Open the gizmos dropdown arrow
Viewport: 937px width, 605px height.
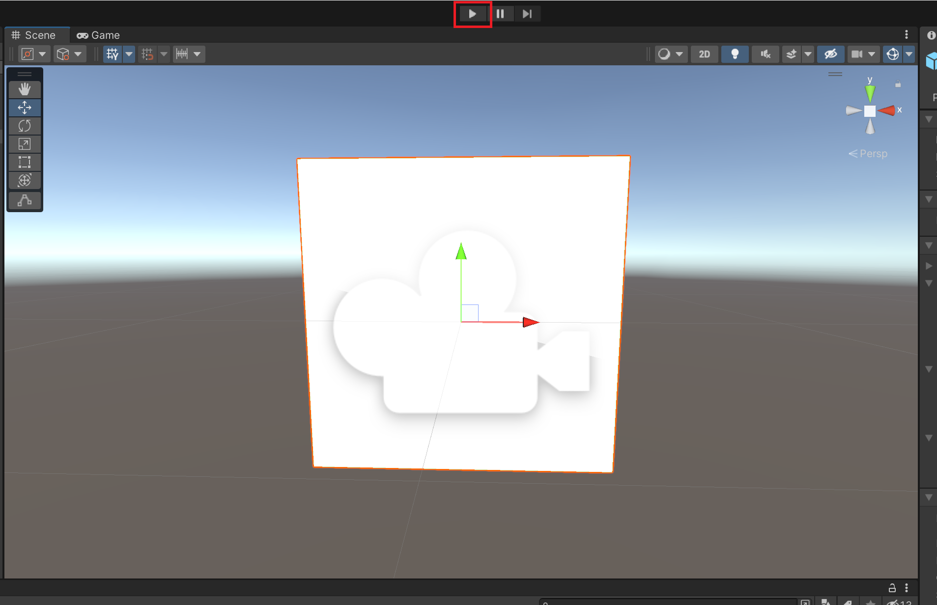910,54
